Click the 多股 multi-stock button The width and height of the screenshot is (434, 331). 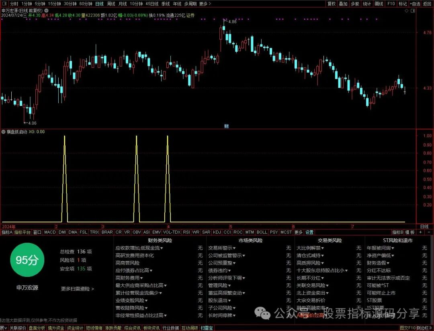coord(355,4)
